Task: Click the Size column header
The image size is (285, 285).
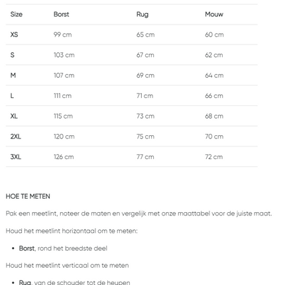Action: 17,15
